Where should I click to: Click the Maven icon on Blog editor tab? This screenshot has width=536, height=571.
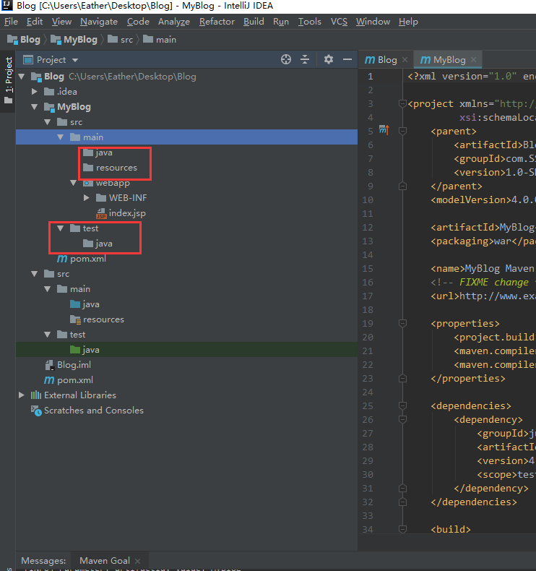click(x=370, y=60)
